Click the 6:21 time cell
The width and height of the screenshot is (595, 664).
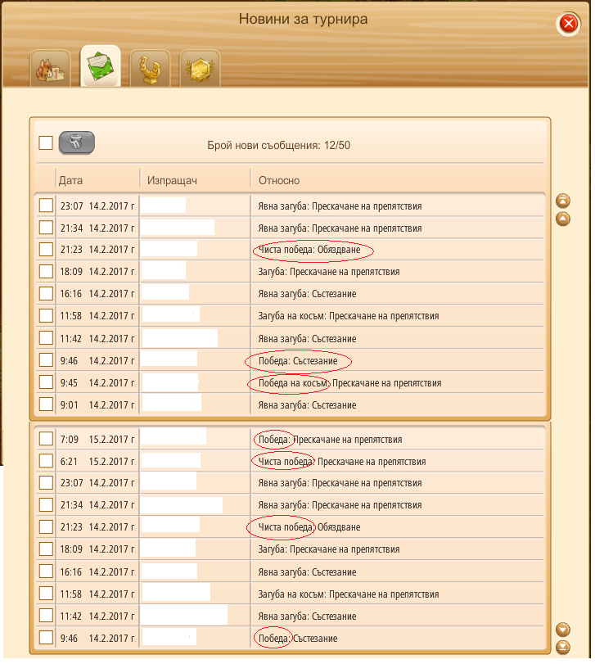point(69,462)
